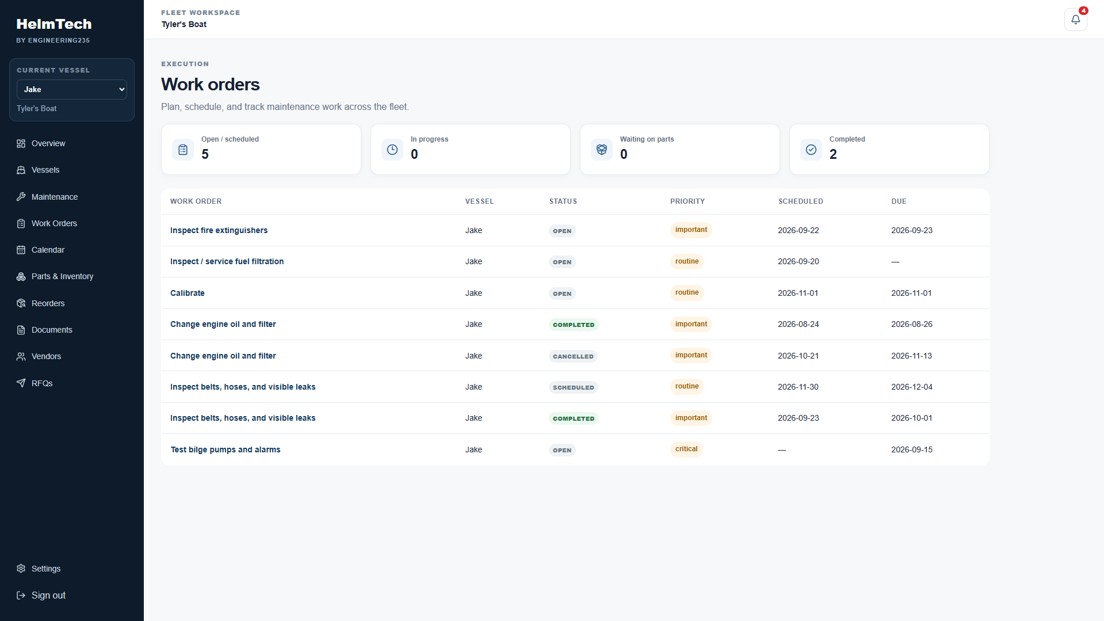Click the Reorders package icon
The height and width of the screenshot is (621, 1104).
click(21, 303)
